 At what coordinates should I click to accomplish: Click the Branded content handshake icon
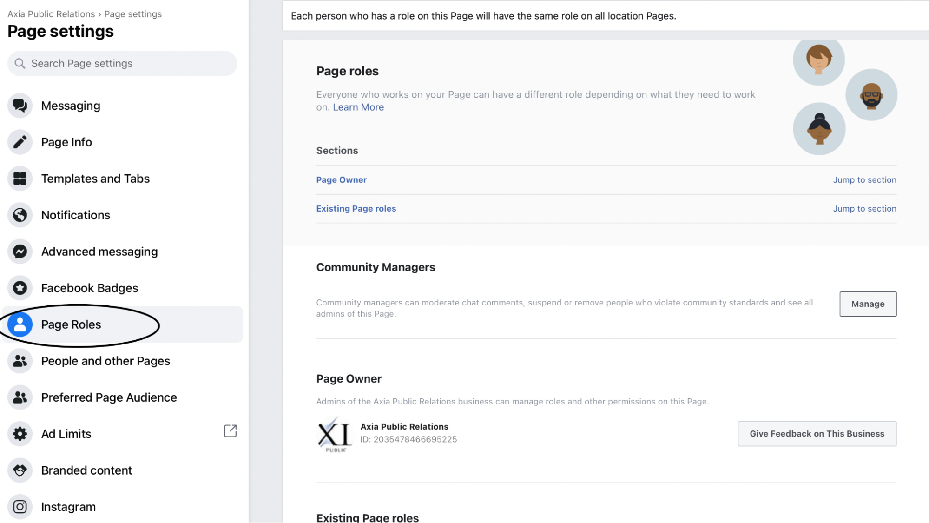pos(20,470)
